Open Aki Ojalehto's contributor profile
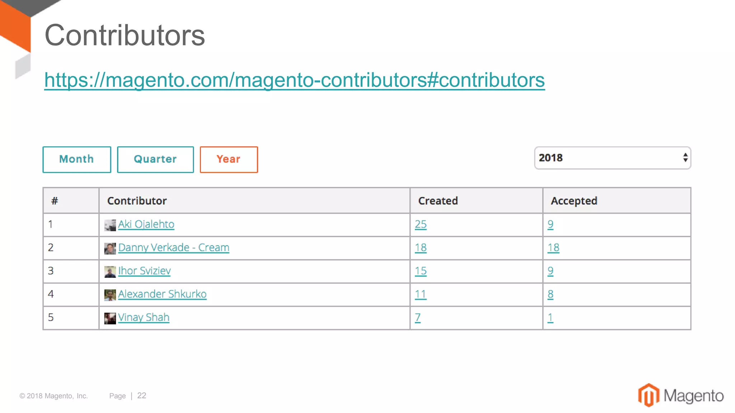The image size is (735, 413). (x=146, y=224)
